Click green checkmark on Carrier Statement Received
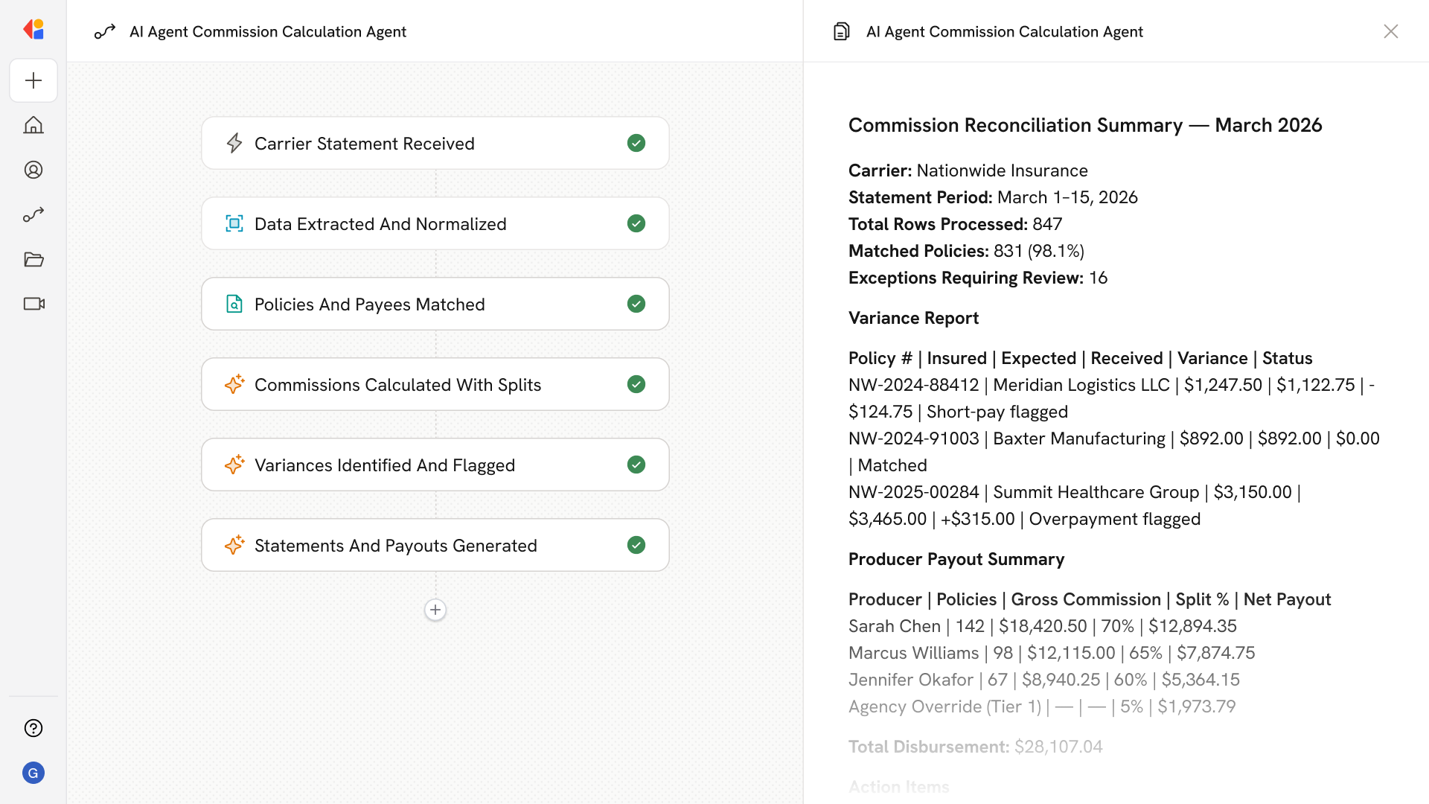 (636, 143)
